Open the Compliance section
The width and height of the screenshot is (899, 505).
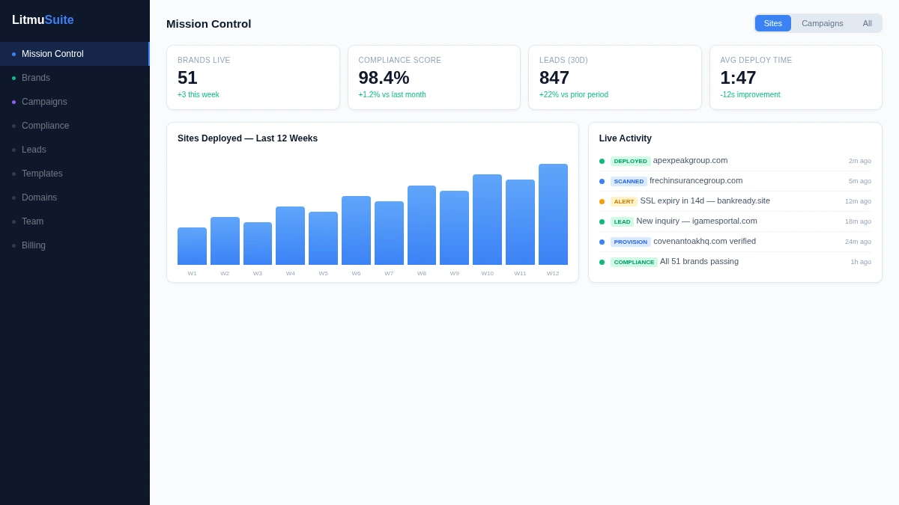tap(75, 126)
